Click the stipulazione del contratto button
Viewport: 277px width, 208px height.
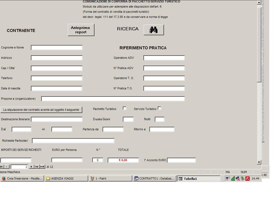point(41,110)
